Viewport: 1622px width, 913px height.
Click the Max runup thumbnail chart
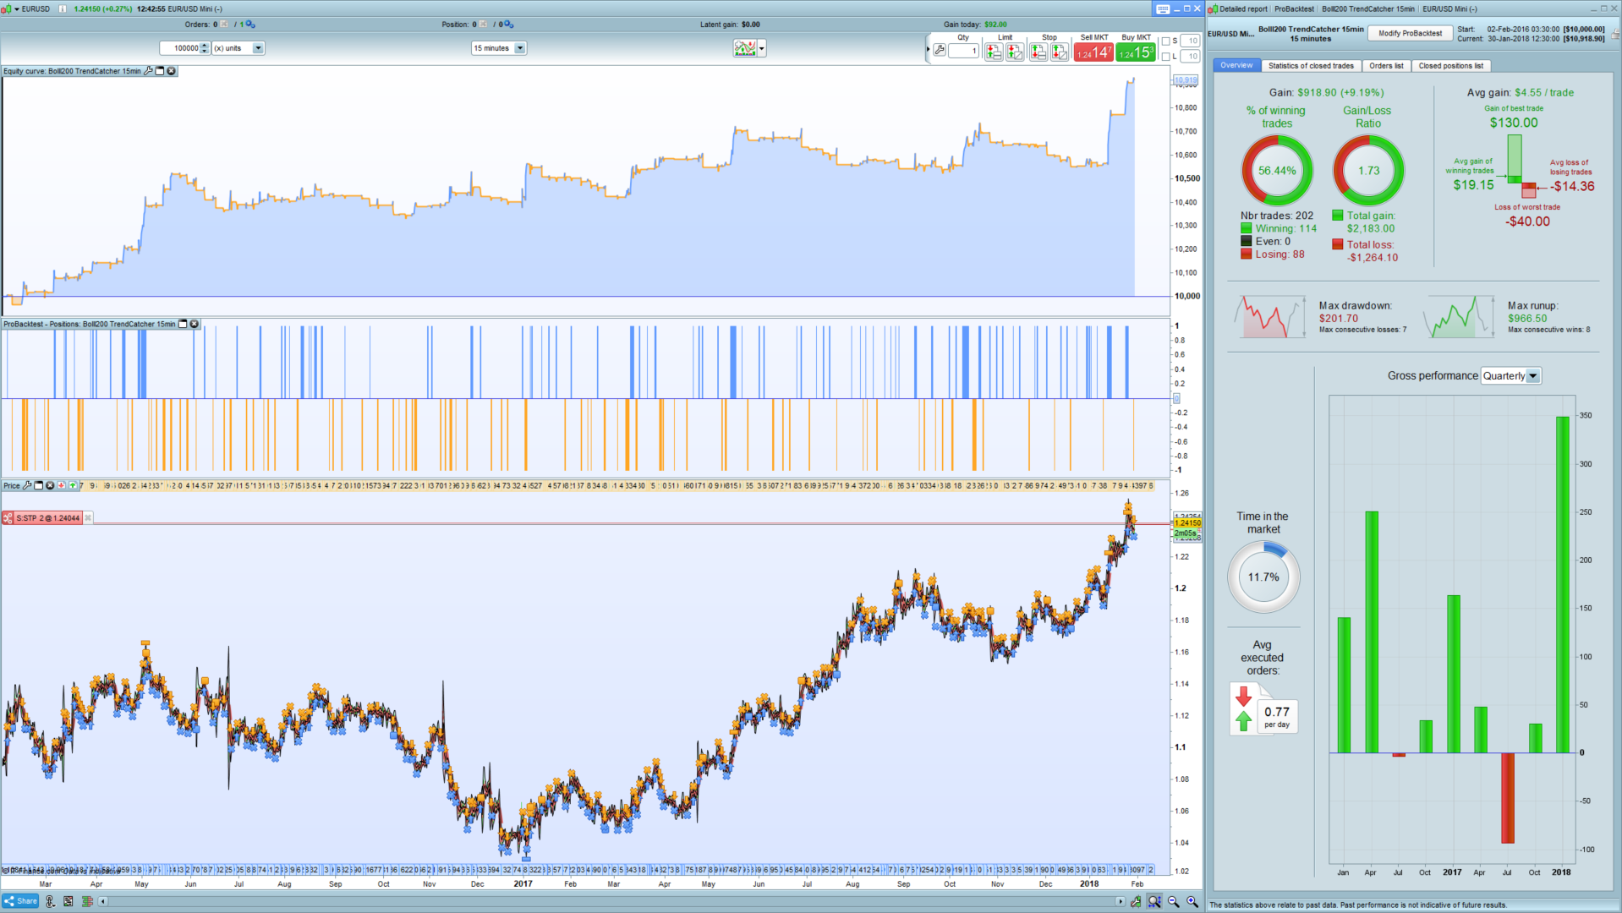(x=1459, y=317)
